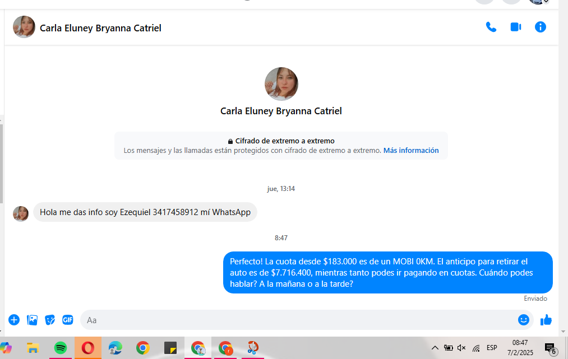
Task: Click the sender avatar beside received message
Action: (21, 213)
